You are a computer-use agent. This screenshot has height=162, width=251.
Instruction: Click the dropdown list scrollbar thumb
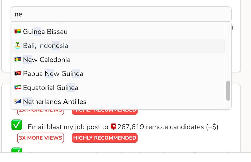point(228,90)
